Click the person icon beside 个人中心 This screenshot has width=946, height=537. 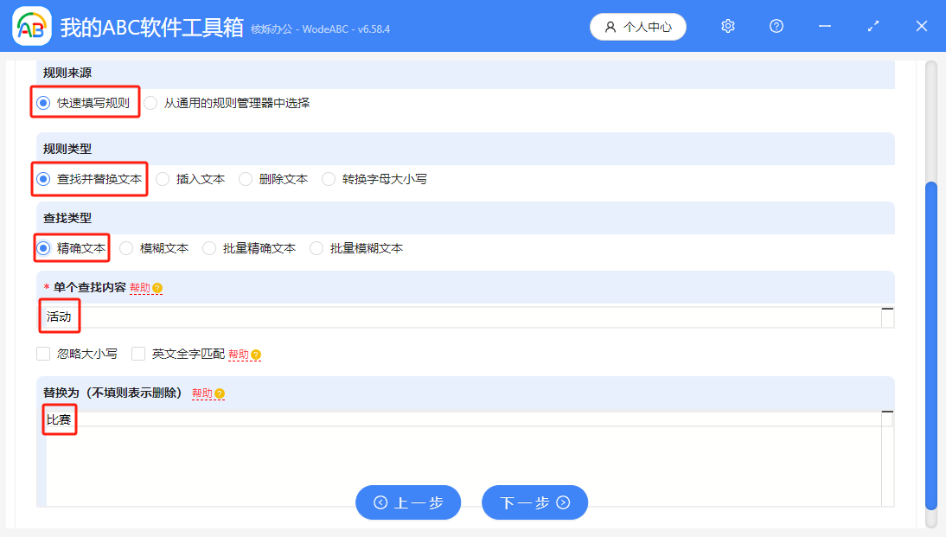[611, 26]
